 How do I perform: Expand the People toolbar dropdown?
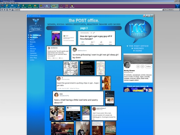tap(57, 6)
